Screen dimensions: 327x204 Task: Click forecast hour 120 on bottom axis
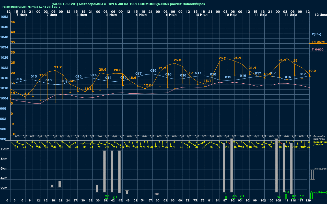(x=309, y=201)
